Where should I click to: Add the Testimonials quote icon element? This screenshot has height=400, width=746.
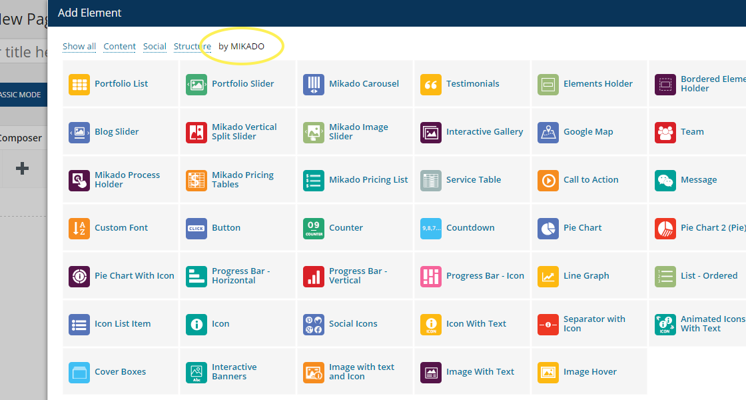coord(431,84)
